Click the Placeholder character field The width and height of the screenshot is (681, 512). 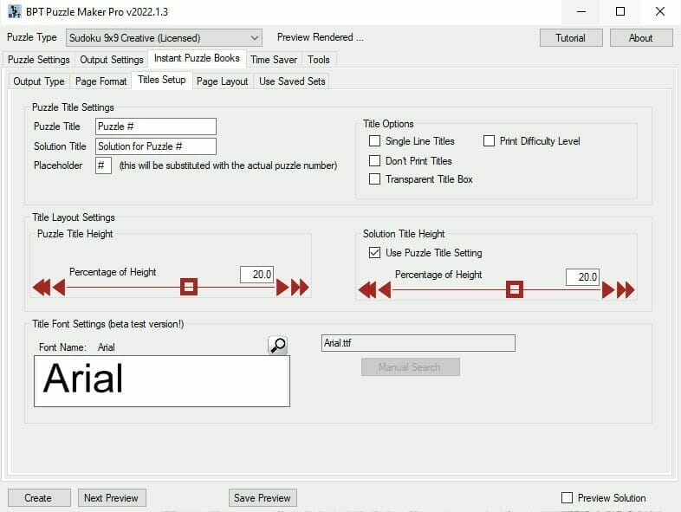click(103, 165)
